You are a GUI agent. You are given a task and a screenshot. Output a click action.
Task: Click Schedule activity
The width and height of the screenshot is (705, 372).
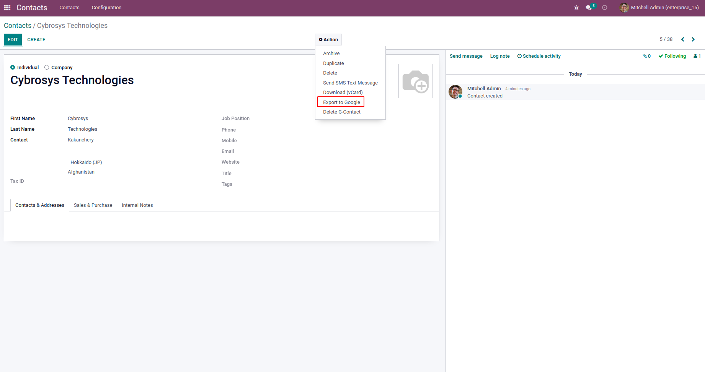coord(539,56)
